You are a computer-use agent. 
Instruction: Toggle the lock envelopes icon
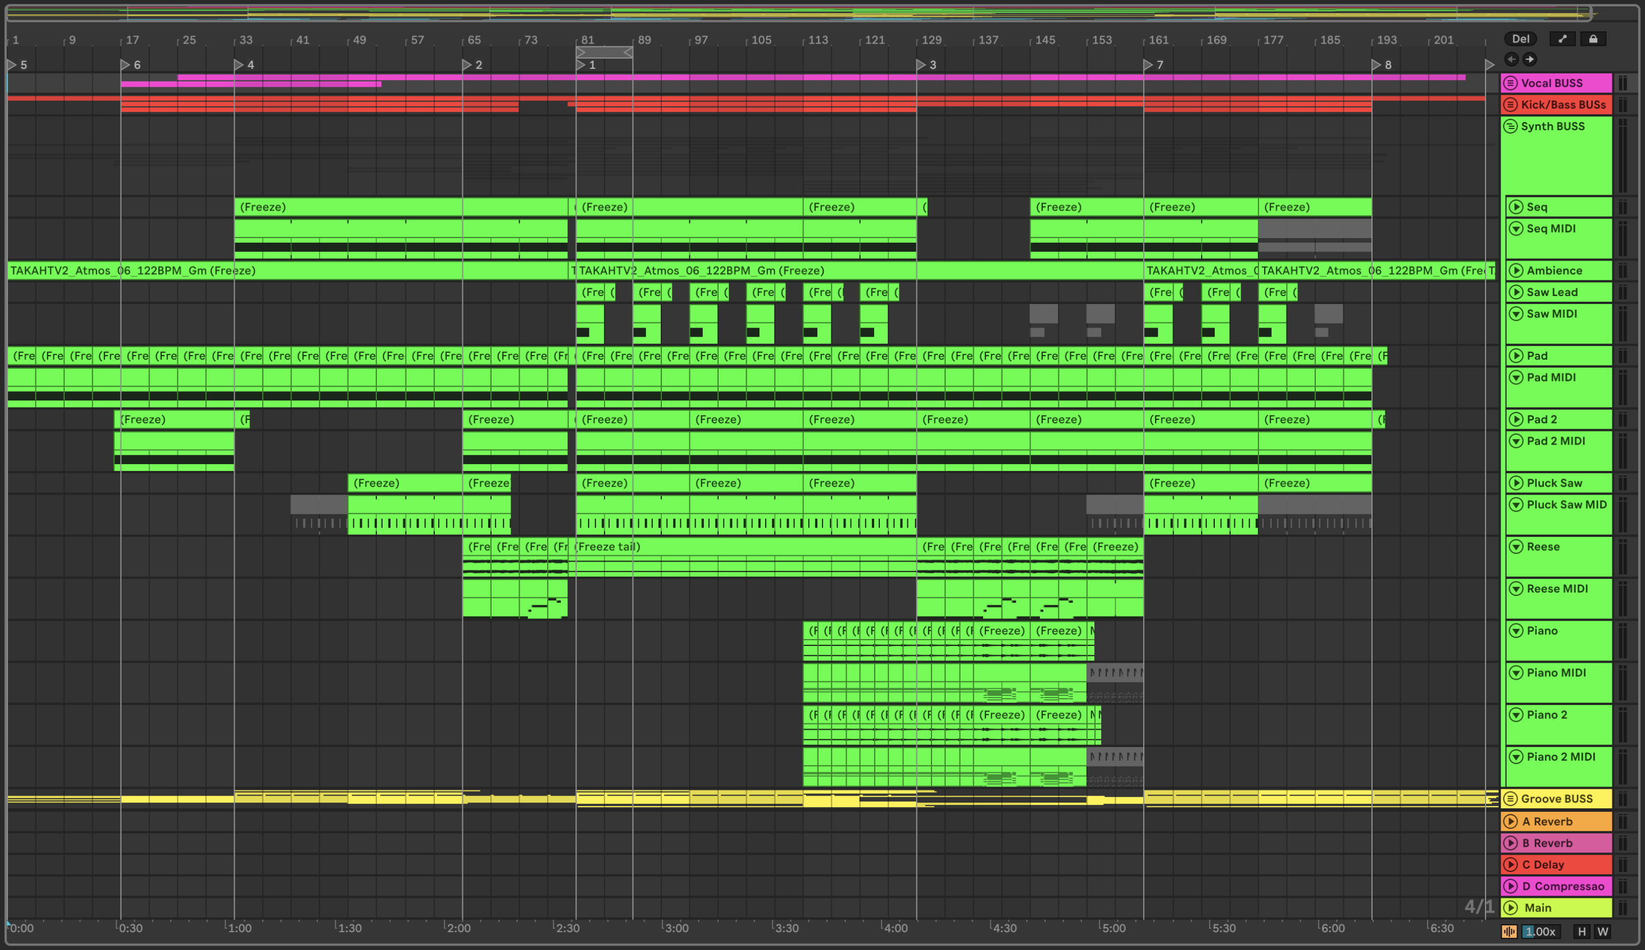[x=1593, y=39]
